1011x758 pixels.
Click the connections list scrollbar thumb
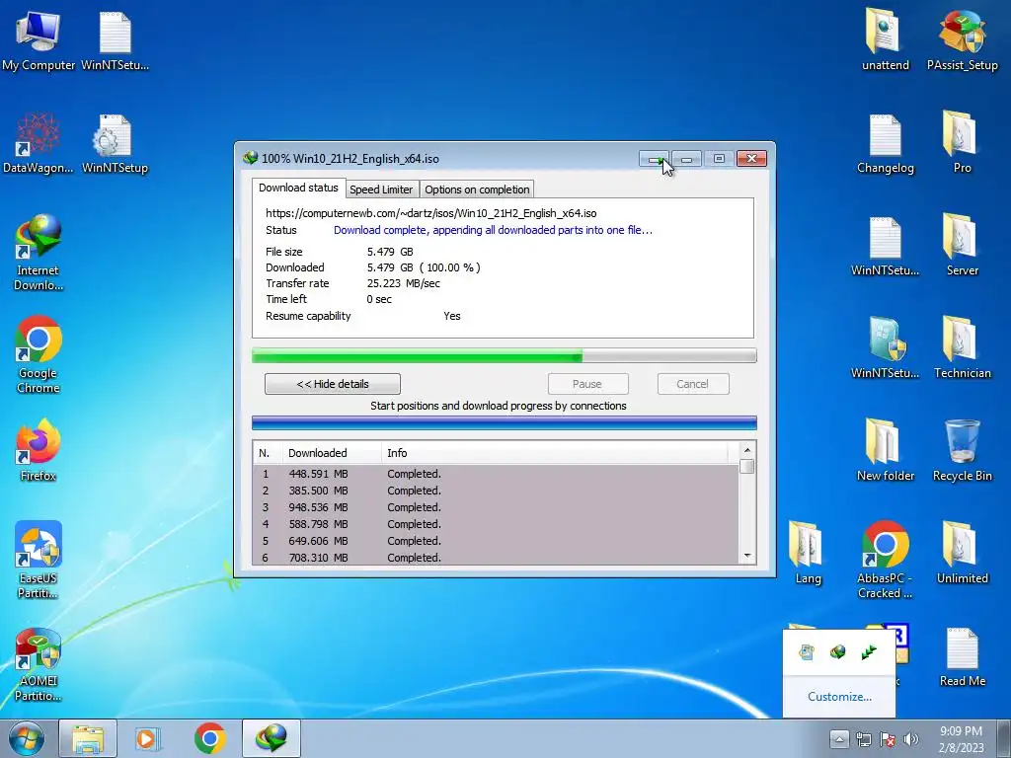tap(747, 466)
